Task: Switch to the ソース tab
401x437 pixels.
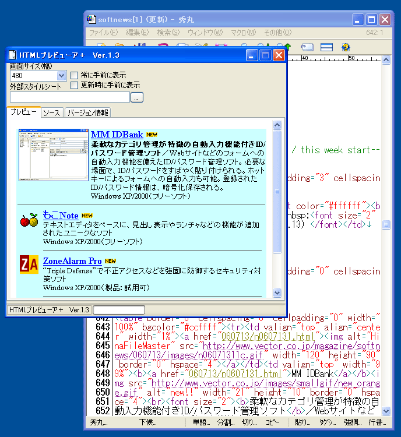Action: [52, 112]
